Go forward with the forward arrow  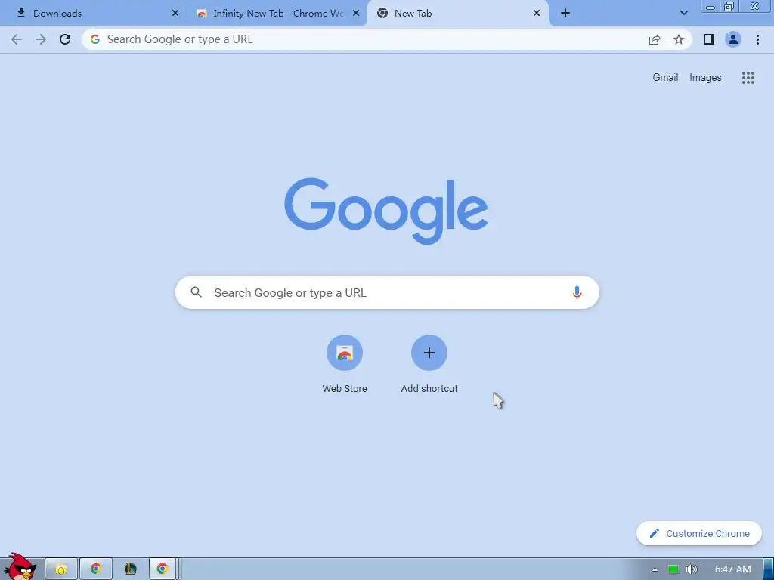41,39
